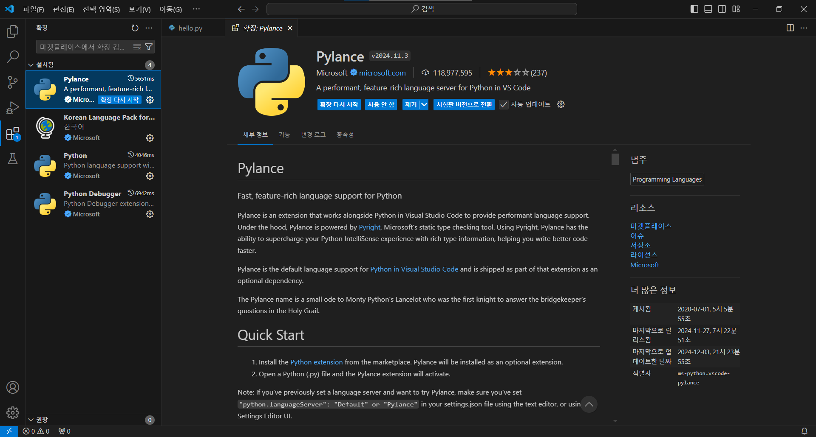Viewport: 816px width, 437px height.
Task: Refresh the extensions list
Action: tap(135, 28)
